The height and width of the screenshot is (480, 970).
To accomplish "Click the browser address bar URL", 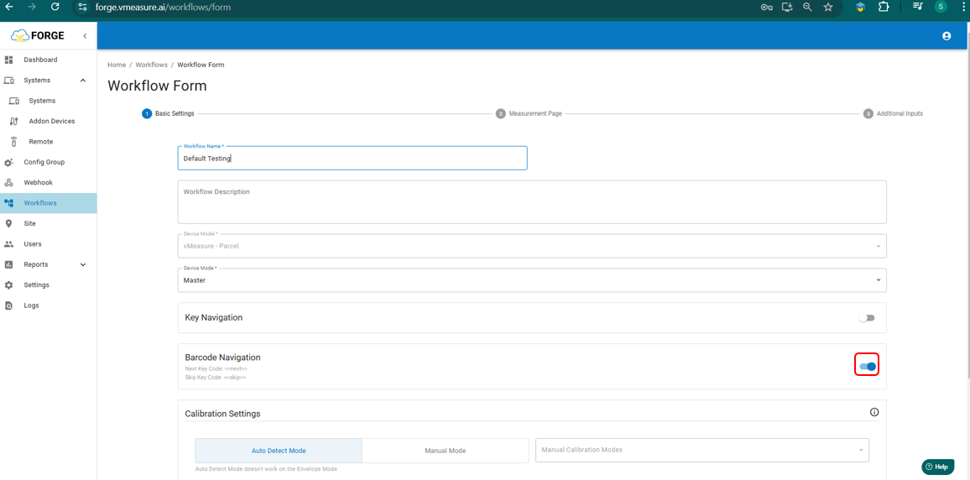I will point(164,7).
